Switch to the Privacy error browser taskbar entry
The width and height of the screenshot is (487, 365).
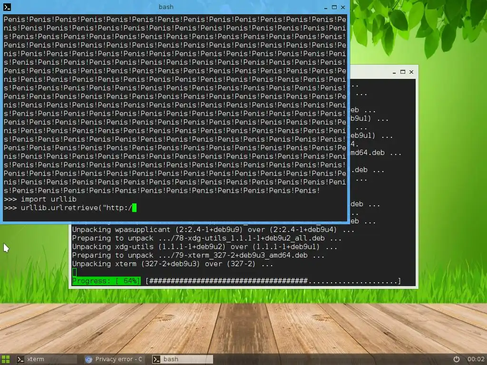[114, 359]
